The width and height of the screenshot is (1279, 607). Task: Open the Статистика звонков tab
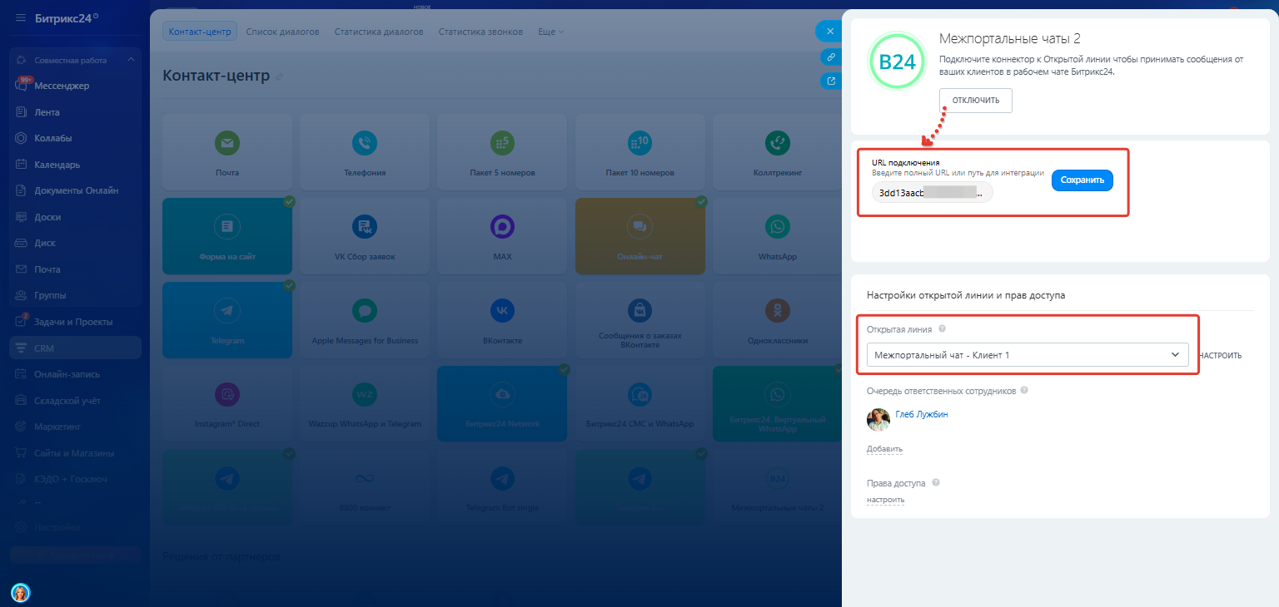click(x=480, y=32)
